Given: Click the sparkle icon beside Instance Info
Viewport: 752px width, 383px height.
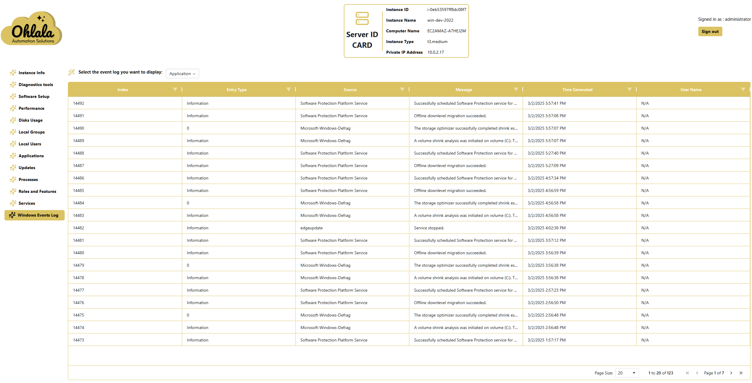Looking at the screenshot, I should coord(13,73).
